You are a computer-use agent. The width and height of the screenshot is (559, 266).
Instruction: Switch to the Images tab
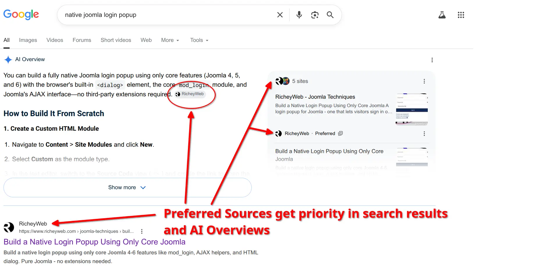(28, 40)
